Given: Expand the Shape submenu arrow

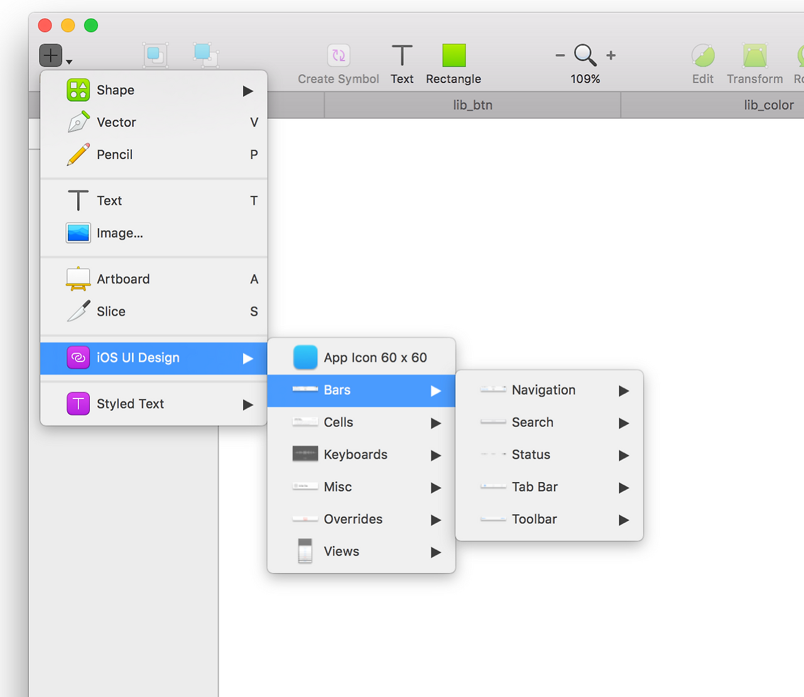Looking at the screenshot, I should [248, 91].
